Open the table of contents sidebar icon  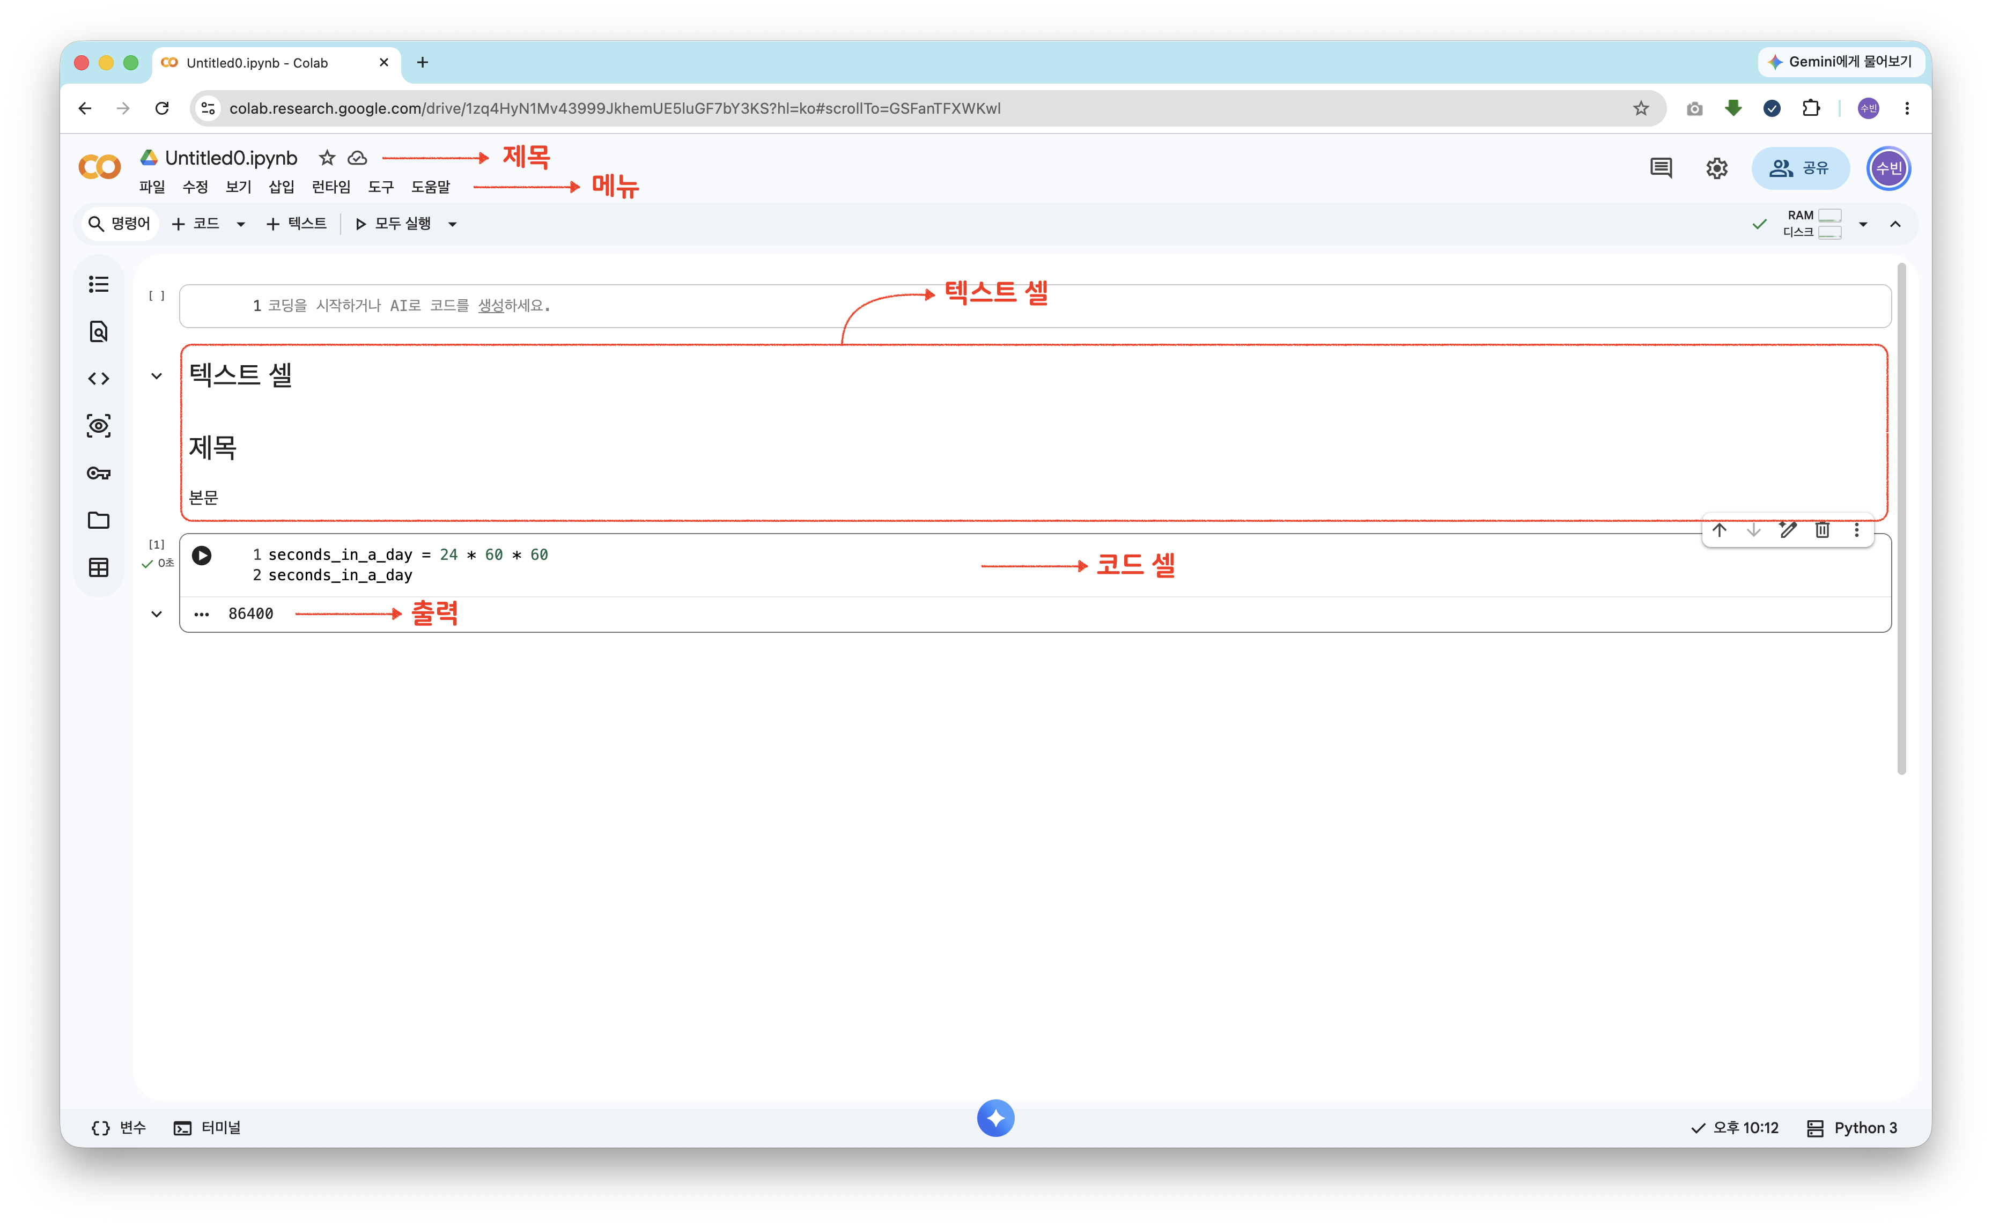pyautogui.click(x=98, y=284)
